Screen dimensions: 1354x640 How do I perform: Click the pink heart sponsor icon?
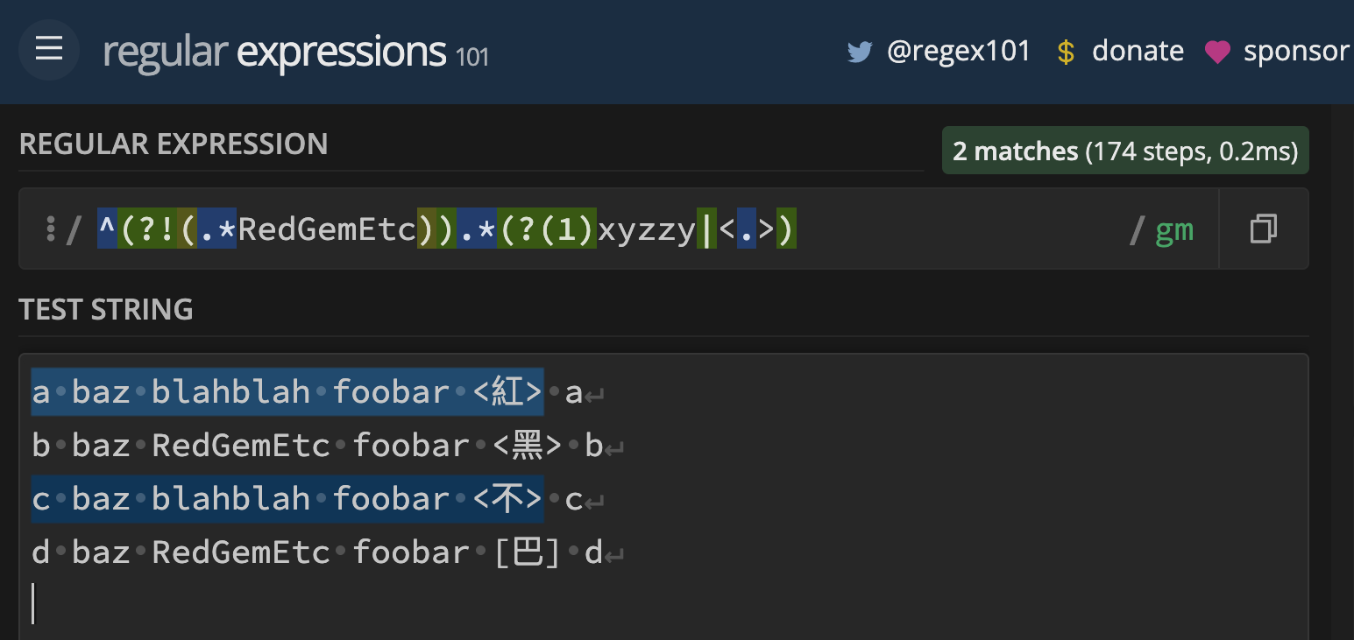point(1217,52)
